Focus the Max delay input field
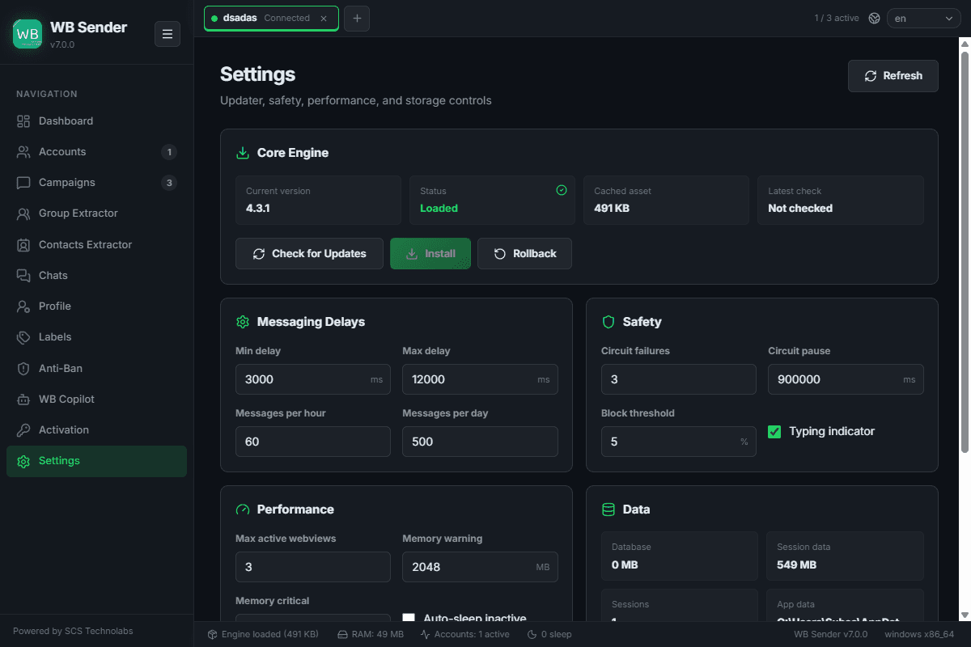This screenshot has height=647, width=971. (480, 379)
